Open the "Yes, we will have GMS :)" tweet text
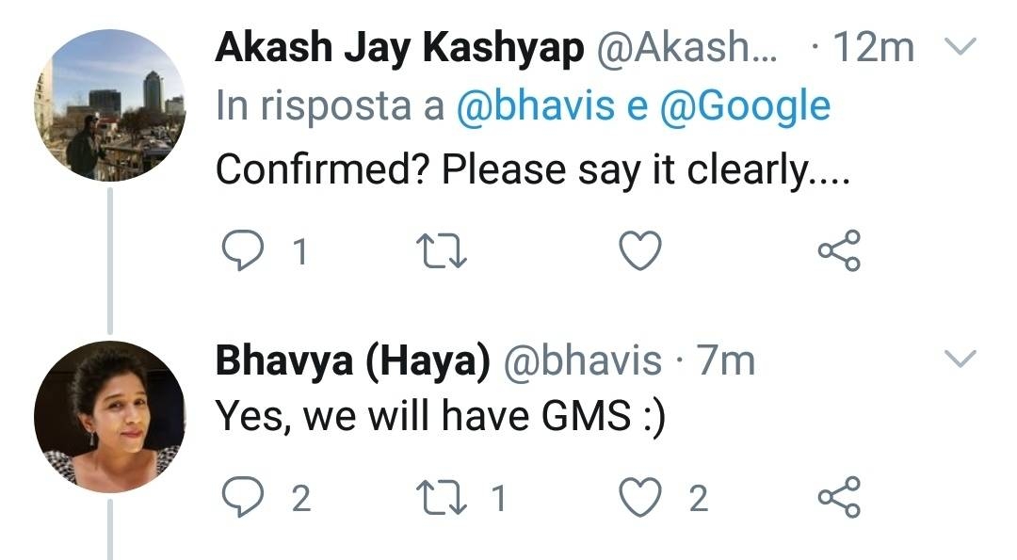Viewport: 1017px width, 560px height. 441,417
